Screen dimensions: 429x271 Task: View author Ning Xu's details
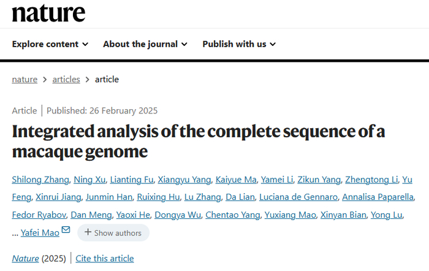[89, 180]
